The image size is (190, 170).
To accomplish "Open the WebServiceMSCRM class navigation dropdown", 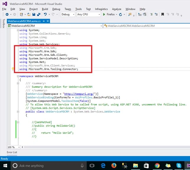I will pos(55,26).
